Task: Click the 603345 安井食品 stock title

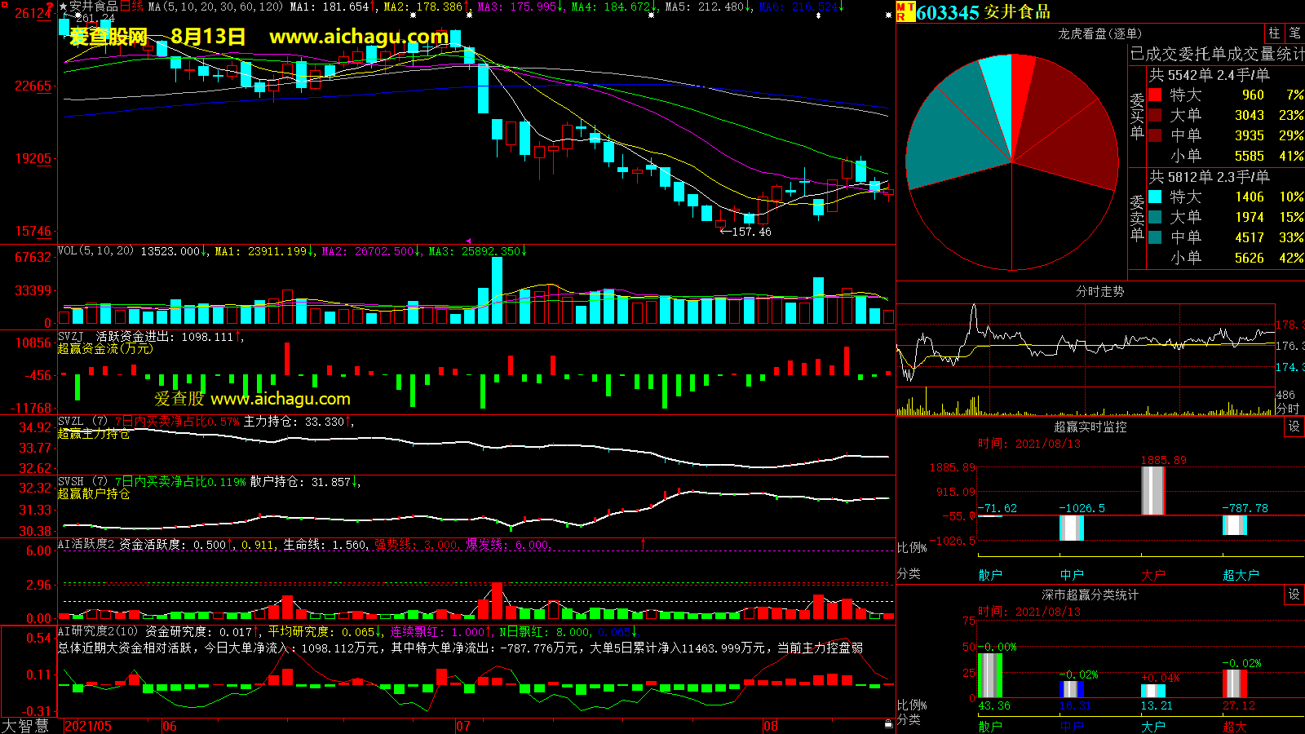Action: [983, 12]
